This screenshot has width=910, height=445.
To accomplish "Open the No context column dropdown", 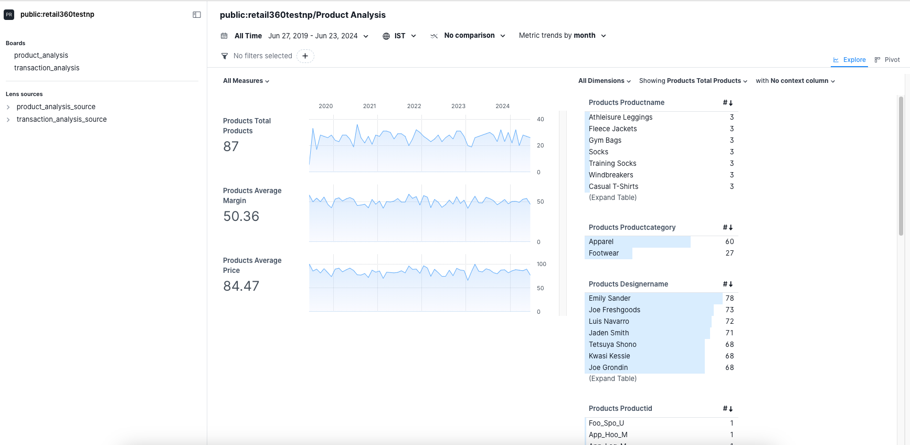I will 795,81.
